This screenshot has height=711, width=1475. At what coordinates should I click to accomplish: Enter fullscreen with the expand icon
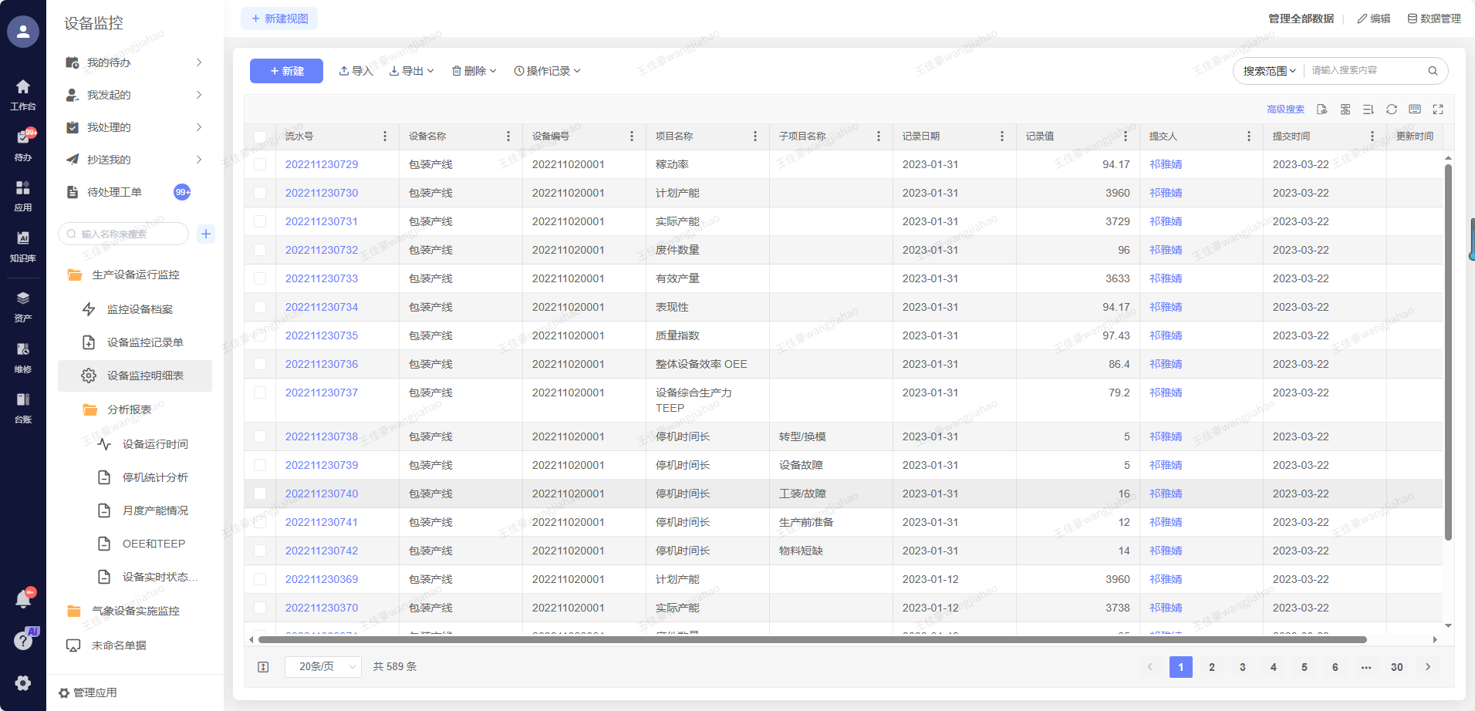tap(1437, 110)
